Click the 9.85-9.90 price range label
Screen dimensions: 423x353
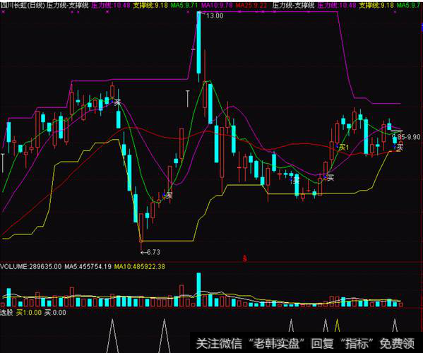pos(406,137)
